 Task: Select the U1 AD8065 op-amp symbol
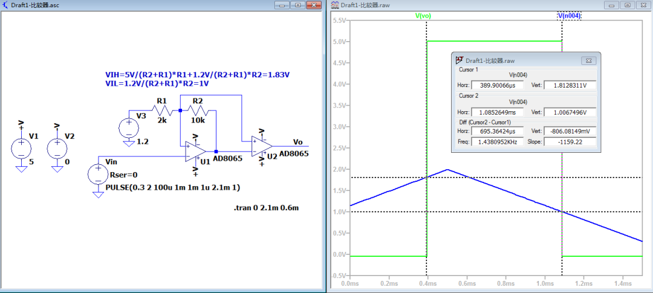(196, 150)
